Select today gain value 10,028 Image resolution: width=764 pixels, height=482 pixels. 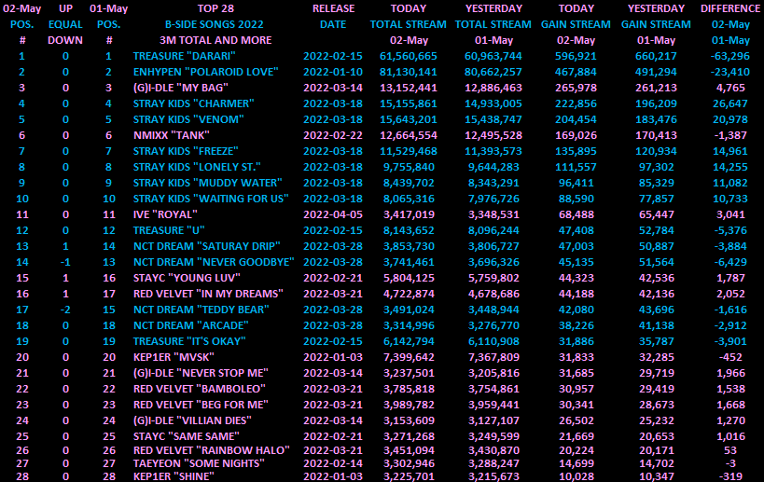coord(576,476)
